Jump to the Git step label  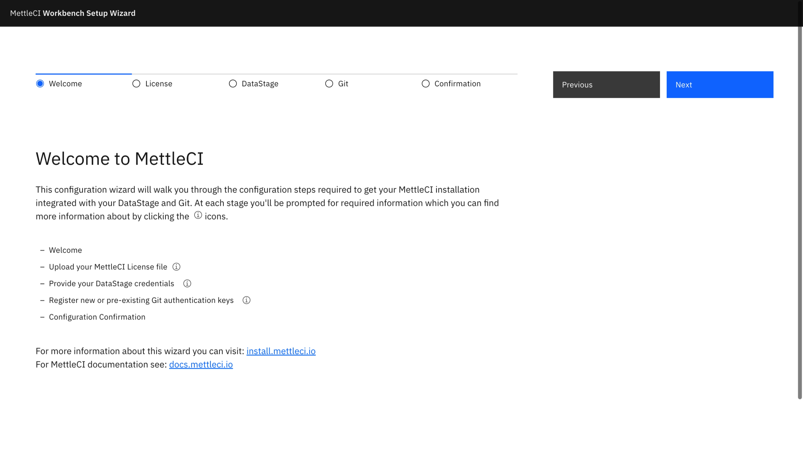(x=343, y=84)
